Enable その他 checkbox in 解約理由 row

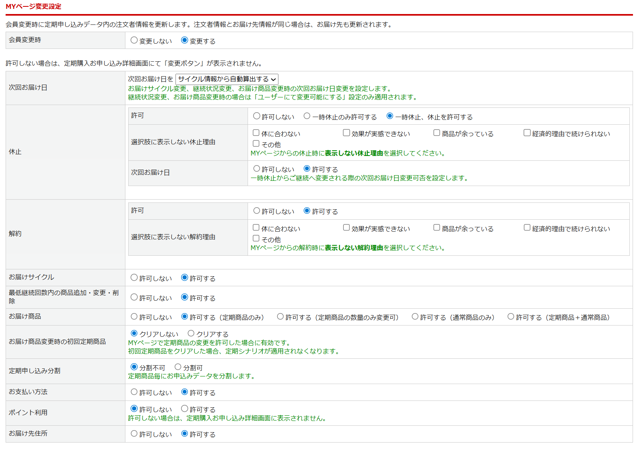(x=256, y=239)
